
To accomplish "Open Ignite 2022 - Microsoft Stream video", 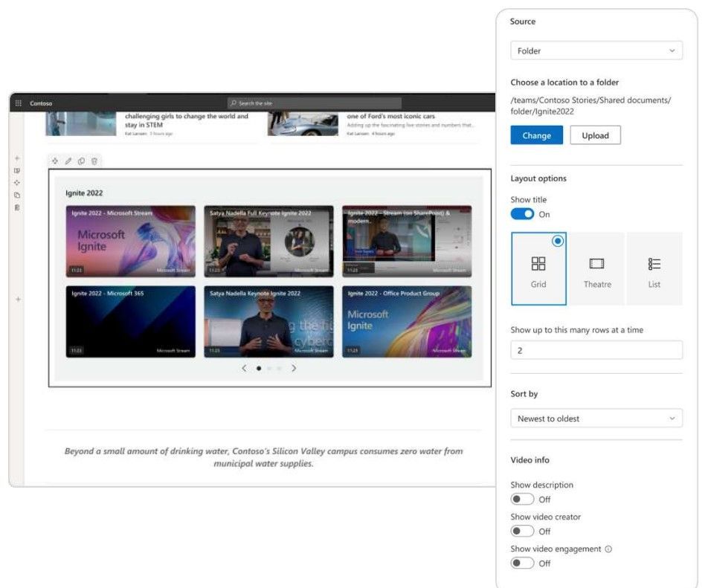I will 131,241.
